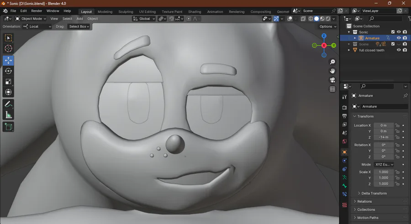Image resolution: width=411 pixels, height=224 pixels.
Task: Open the Physics properties tab
Action: [344, 161]
